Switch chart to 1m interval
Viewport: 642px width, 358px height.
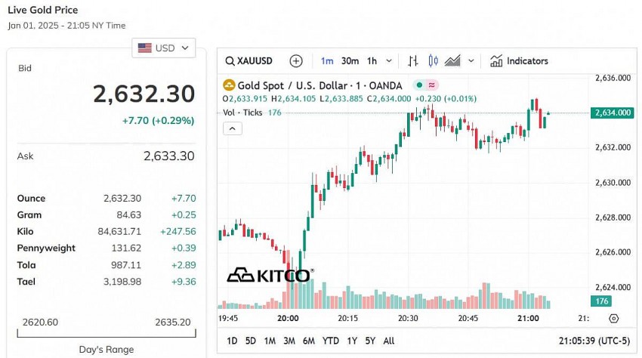[327, 61]
